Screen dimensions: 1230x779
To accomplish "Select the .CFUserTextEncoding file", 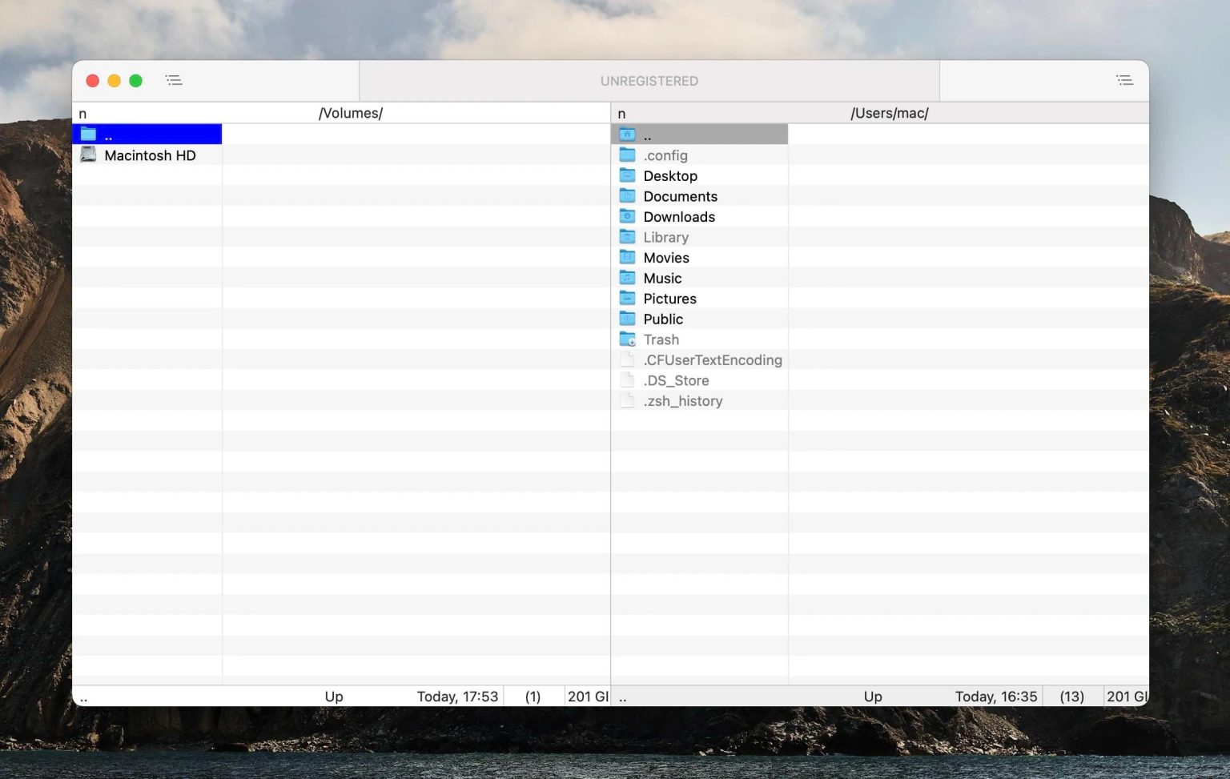I will point(713,359).
